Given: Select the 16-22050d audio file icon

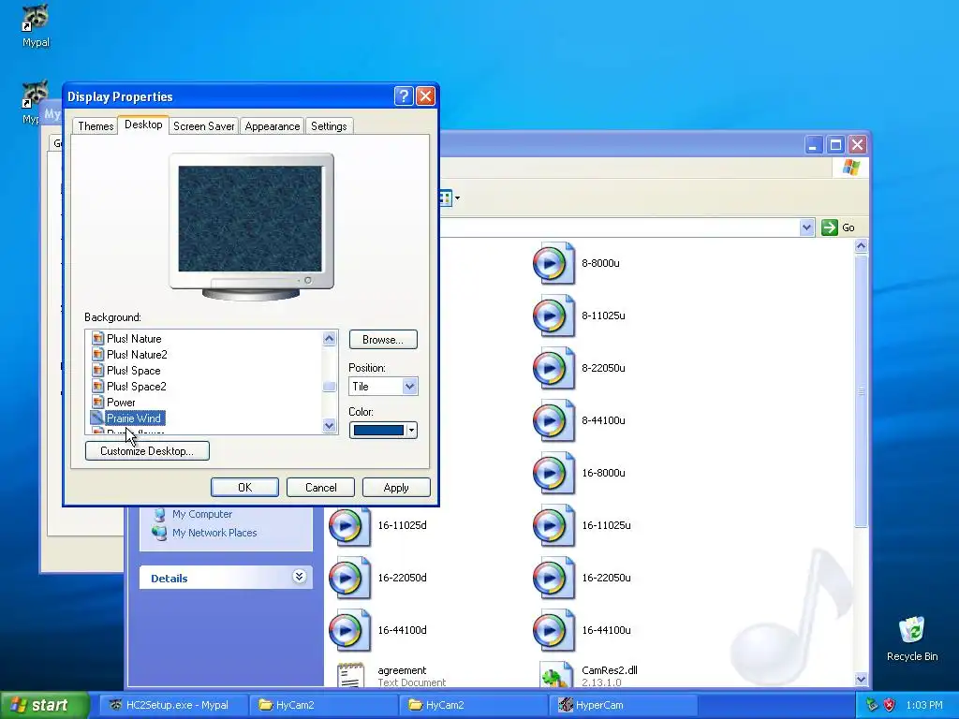Looking at the screenshot, I should pyautogui.click(x=349, y=578).
